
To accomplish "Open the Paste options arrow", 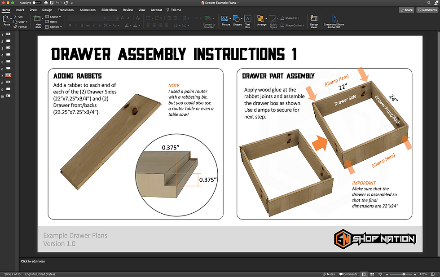I will click(11, 18).
